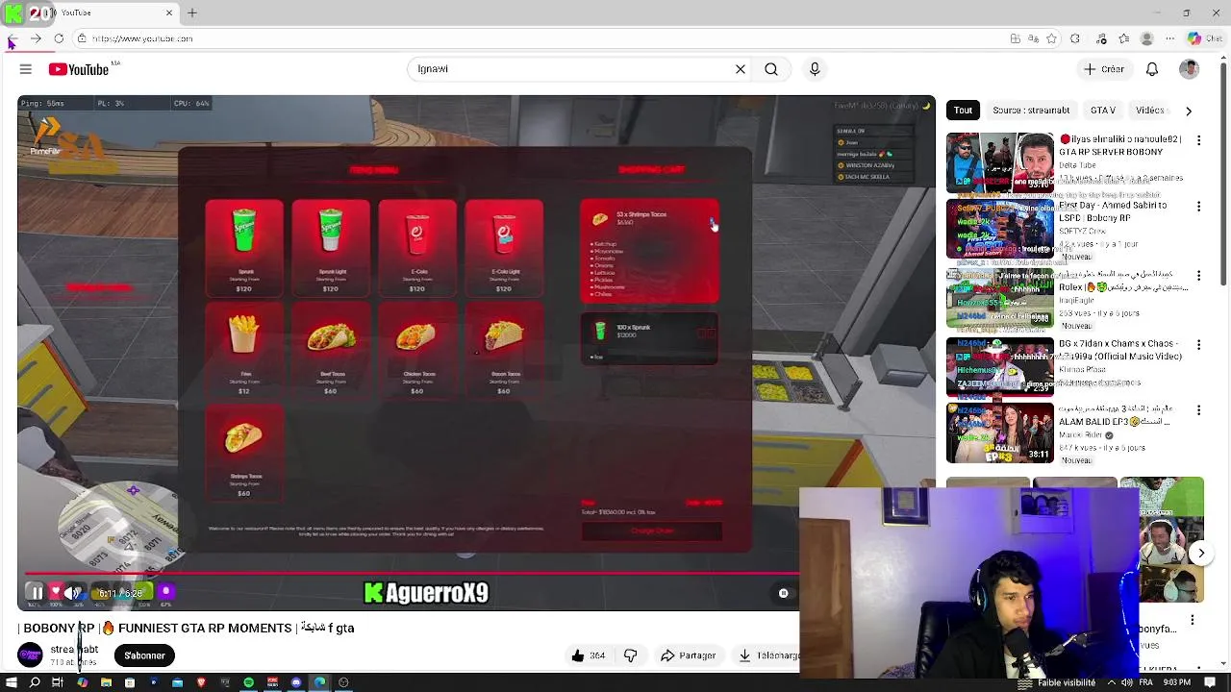1231x692 pixels.
Task: Open Spotify from the taskbar
Action: coord(249,682)
